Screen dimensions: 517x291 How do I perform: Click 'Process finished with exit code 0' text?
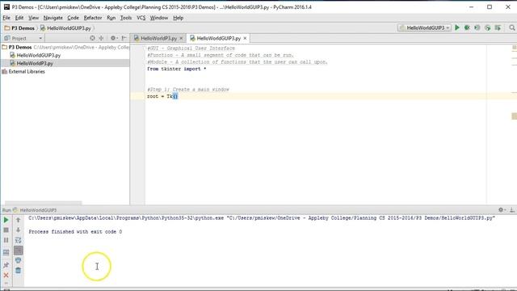75,232
